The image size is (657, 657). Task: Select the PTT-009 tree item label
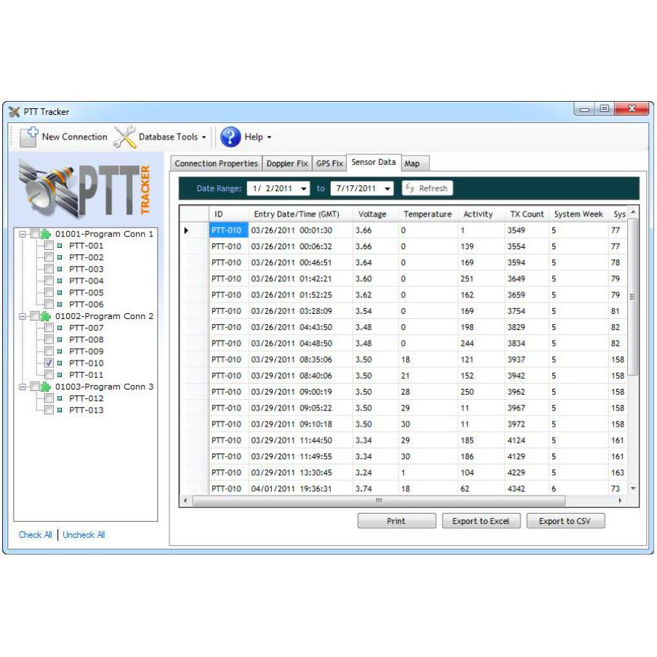click(x=86, y=352)
